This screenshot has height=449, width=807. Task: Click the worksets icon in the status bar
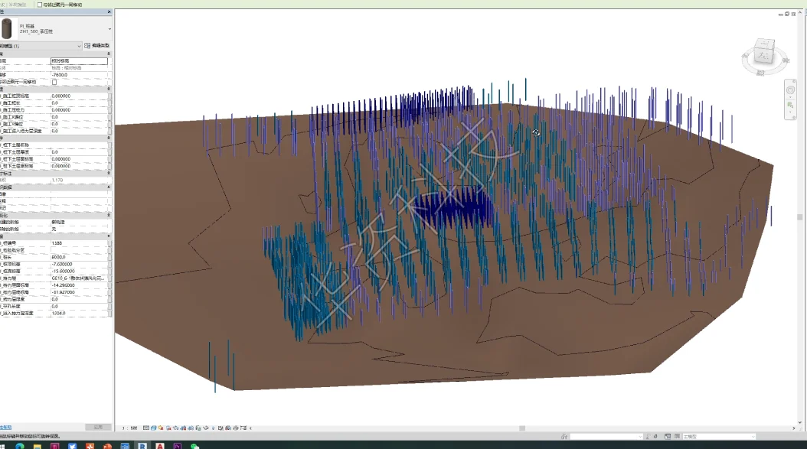(564, 437)
